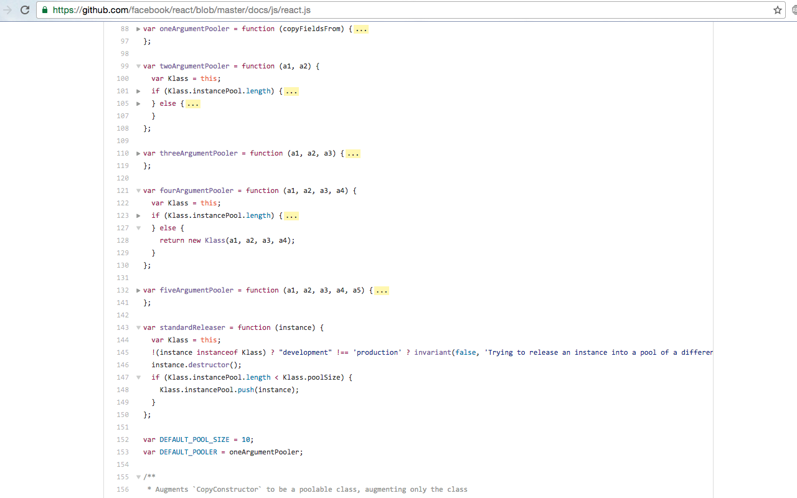The width and height of the screenshot is (797, 498).
Task: Click the ellipsis badge on line 101
Action: click(291, 91)
